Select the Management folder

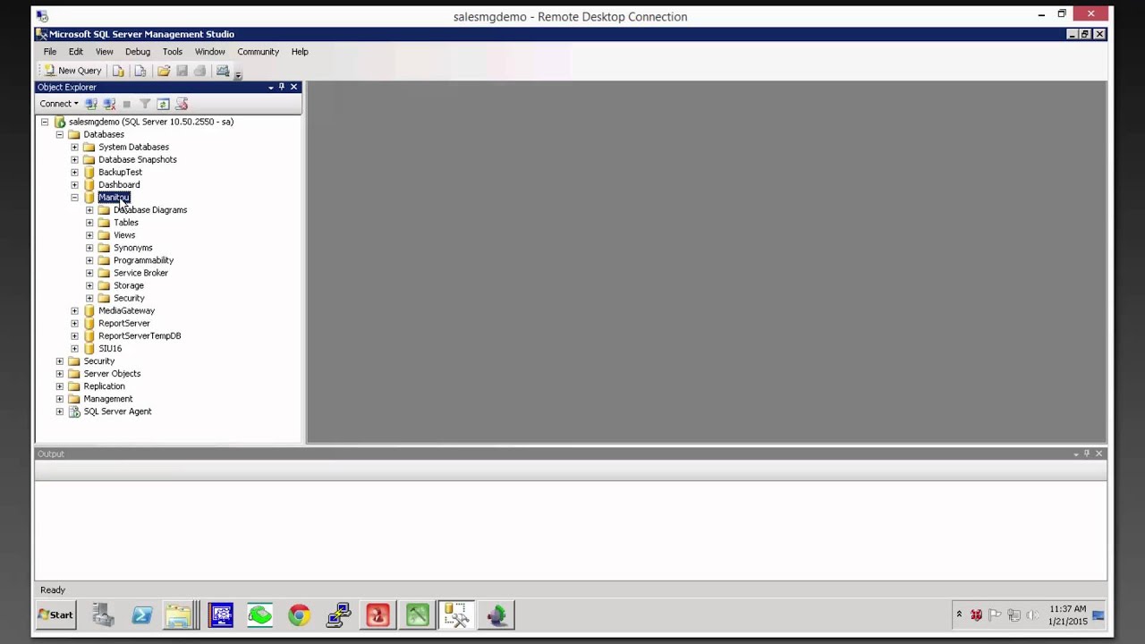click(108, 399)
